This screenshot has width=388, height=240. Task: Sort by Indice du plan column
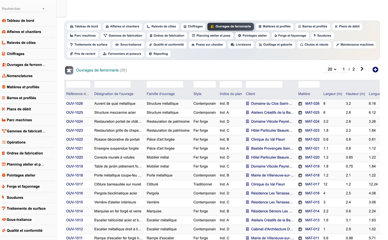pyautogui.click(x=231, y=94)
